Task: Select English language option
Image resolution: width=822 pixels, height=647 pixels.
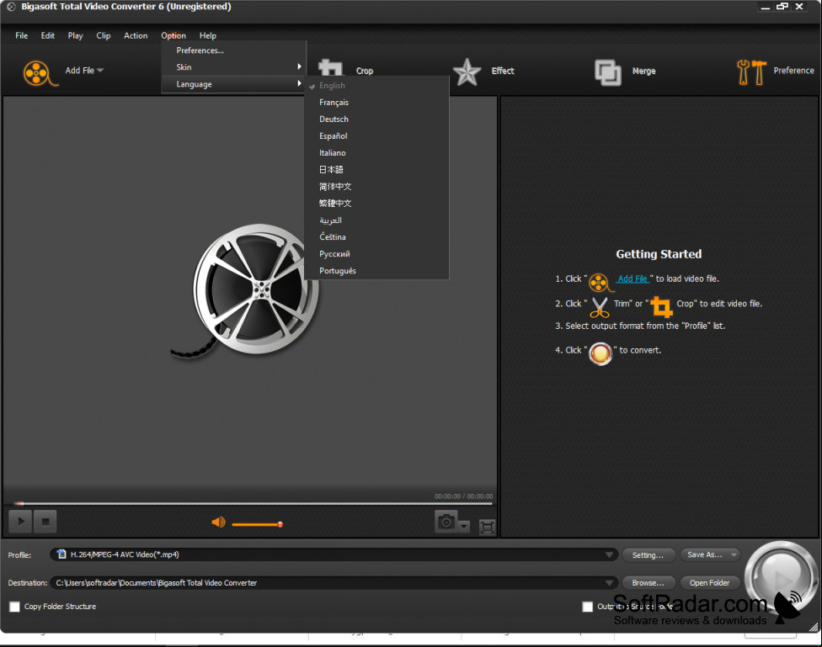Action: pos(377,85)
